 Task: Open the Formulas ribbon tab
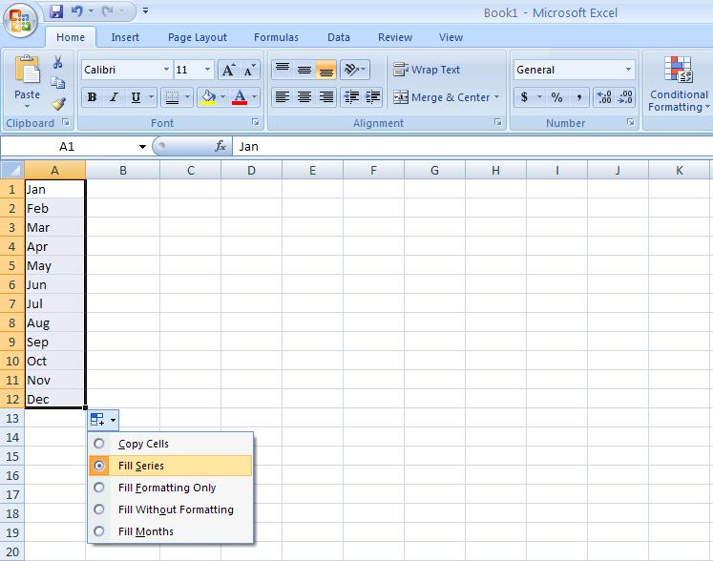(276, 37)
